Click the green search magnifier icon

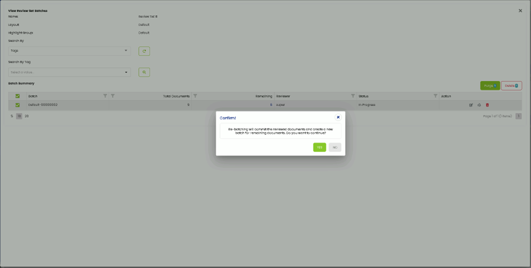click(x=144, y=72)
